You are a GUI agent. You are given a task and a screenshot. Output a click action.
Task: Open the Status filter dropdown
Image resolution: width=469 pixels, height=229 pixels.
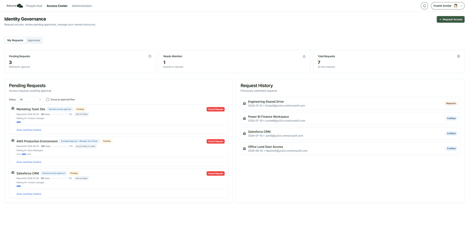(x=30, y=99)
